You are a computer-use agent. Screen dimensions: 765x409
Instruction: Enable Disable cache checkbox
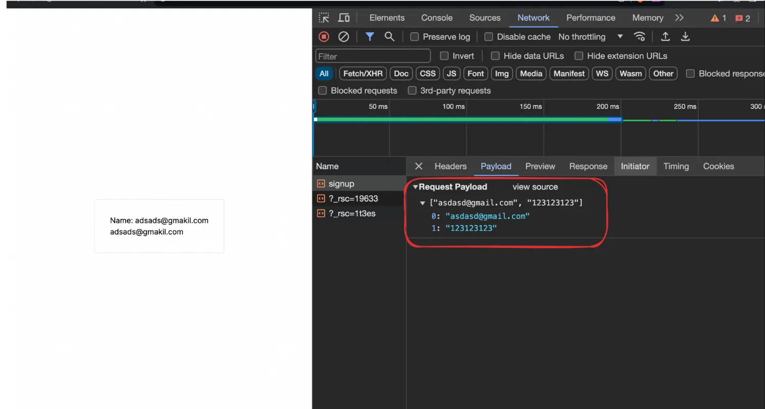coord(489,37)
